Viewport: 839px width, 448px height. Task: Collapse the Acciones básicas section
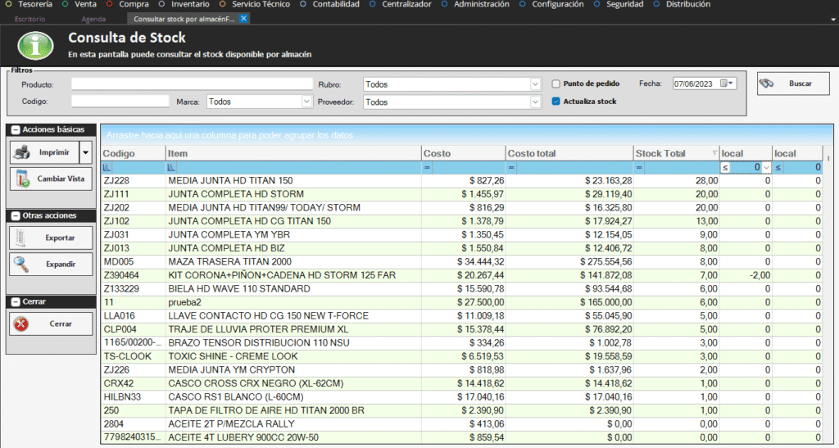pos(15,129)
